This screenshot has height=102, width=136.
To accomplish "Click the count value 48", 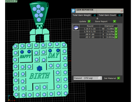I will [x=103, y=29].
